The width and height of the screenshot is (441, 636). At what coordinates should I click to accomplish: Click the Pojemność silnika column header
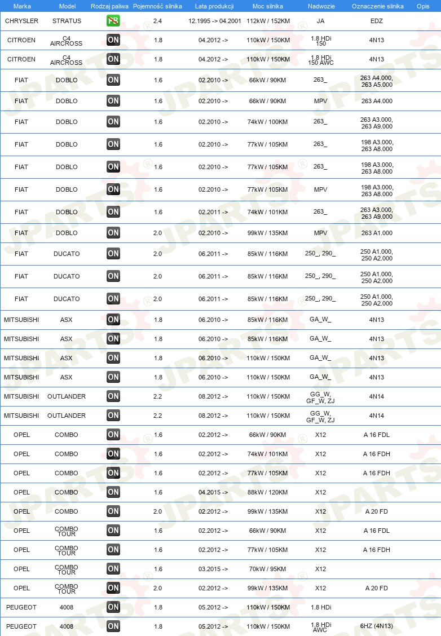157,6
